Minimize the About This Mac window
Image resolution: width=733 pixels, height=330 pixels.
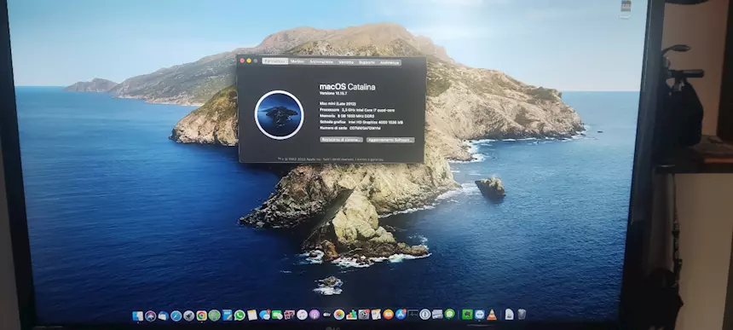249,61
